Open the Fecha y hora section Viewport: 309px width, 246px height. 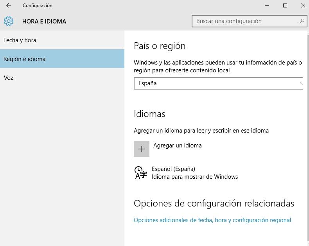coord(20,40)
